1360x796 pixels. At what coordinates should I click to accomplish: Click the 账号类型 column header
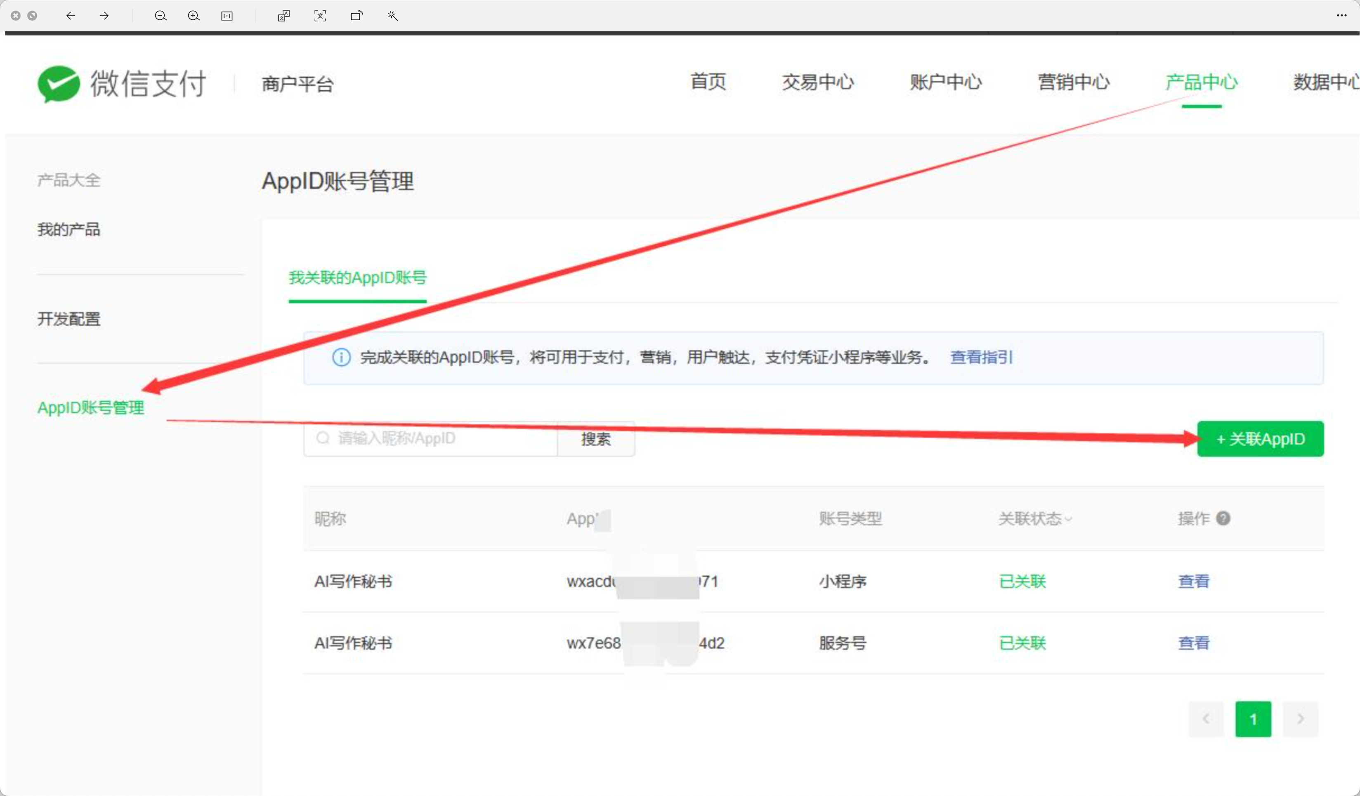point(850,519)
